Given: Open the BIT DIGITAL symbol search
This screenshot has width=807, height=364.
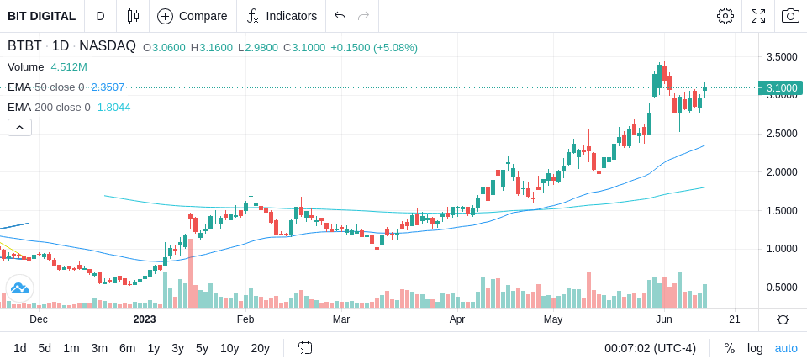Looking at the screenshot, I should (x=42, y=16).
